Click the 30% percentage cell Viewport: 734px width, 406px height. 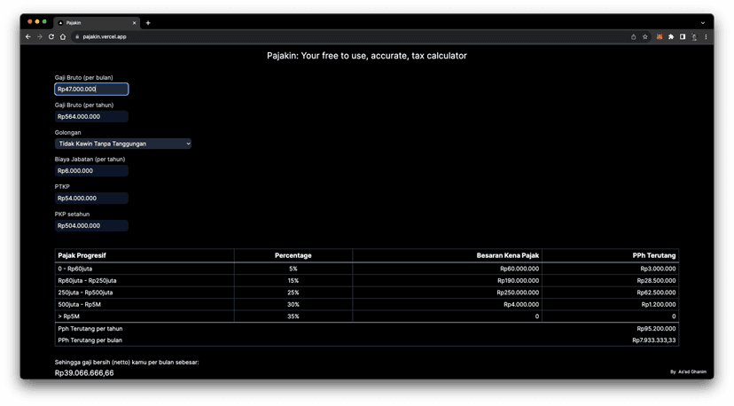coord(293,304)
